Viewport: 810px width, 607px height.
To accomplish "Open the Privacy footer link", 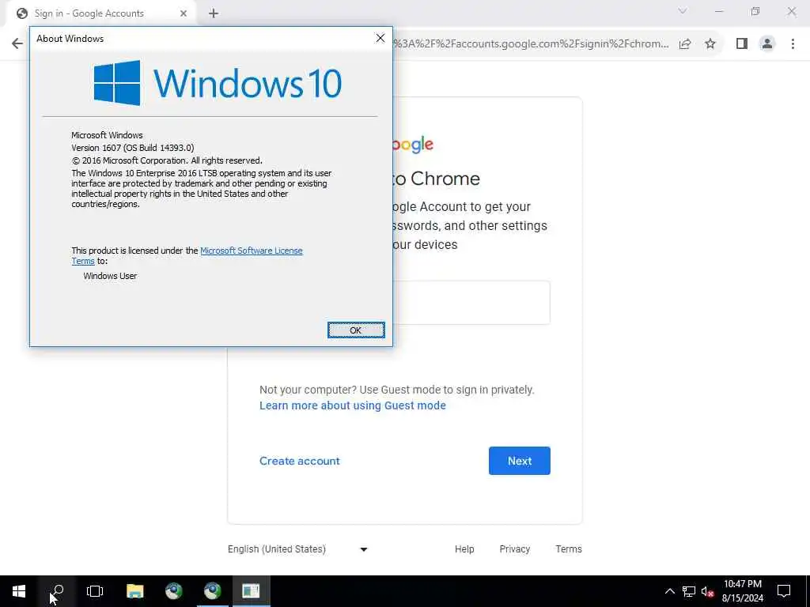I will 514,549.
